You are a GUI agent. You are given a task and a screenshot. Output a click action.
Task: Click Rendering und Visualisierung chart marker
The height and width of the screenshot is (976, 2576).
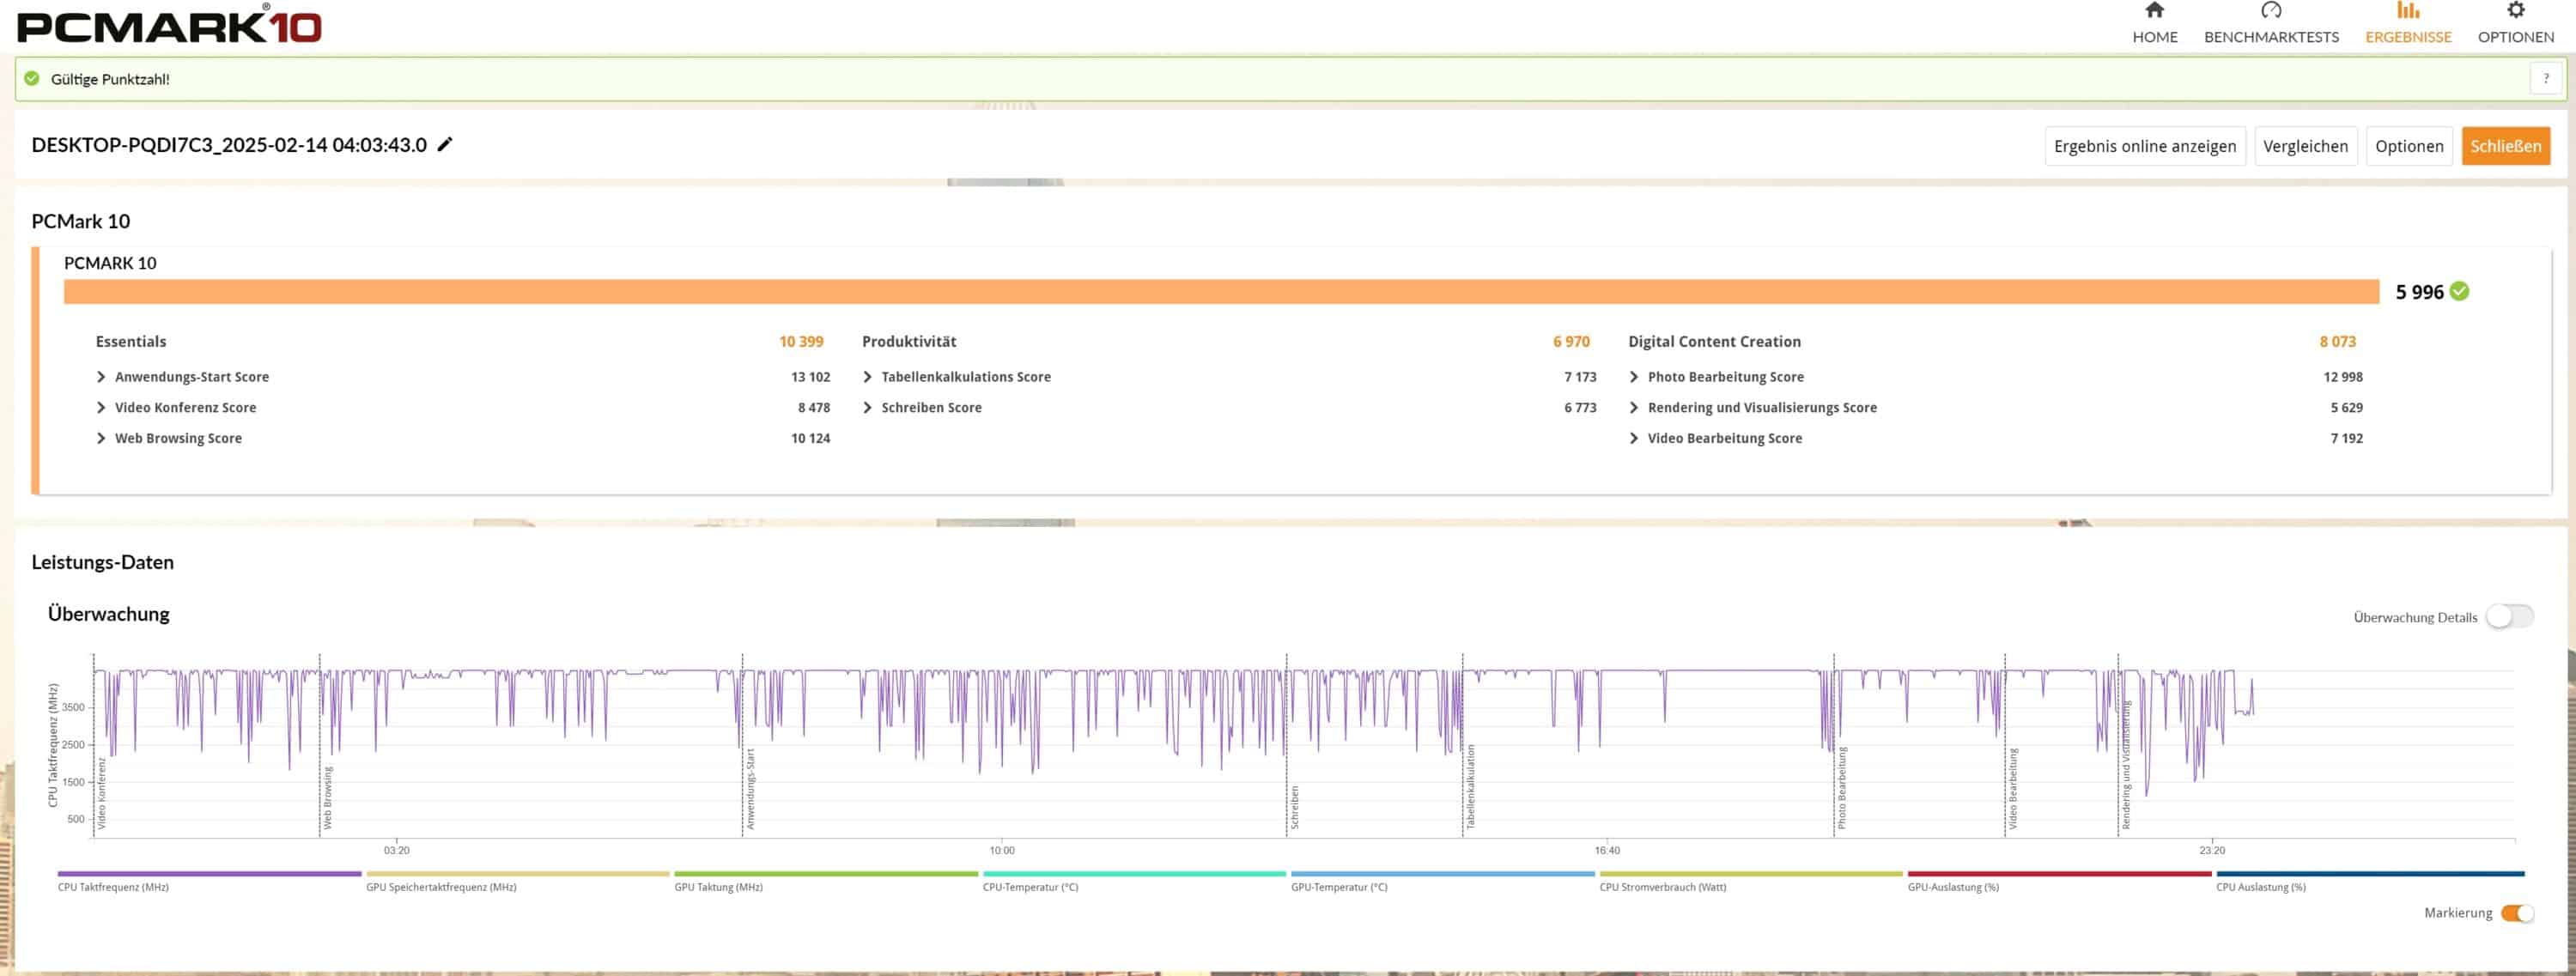pyautogui.click(x=2125, y=765)
